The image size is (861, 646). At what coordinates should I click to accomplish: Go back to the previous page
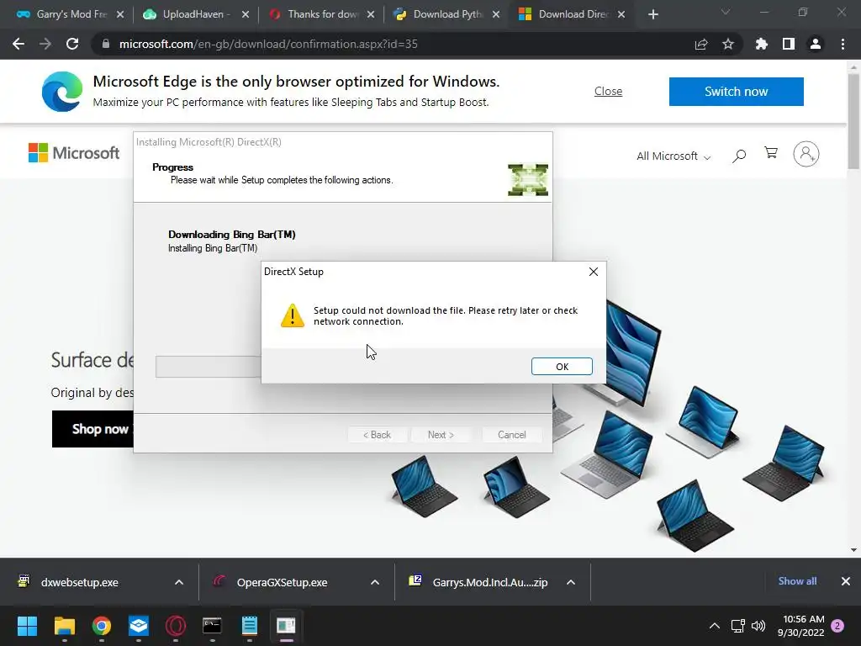[x=18, y=44]
